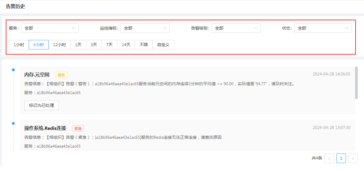Choose the 自定义 custom time range
364x171 pixels.
[163, 45]
